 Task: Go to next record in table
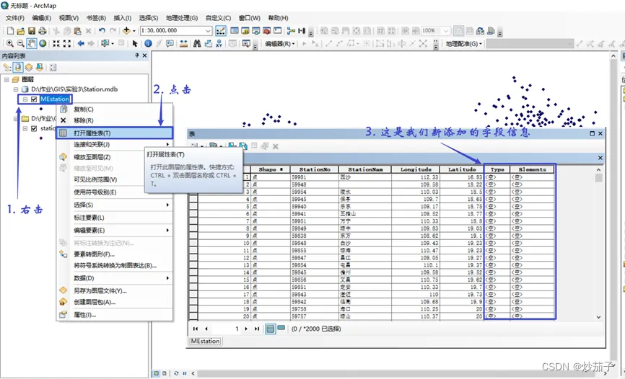[x=246, y=329]
